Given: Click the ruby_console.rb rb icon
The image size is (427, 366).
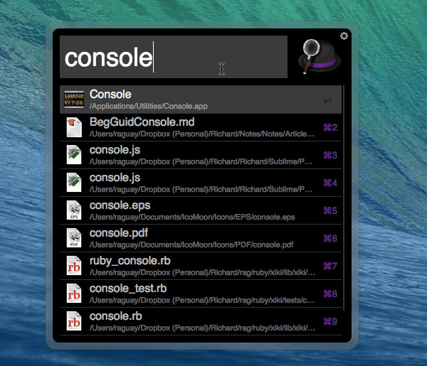Looking at the screenshot, I should [x=74, y=266].
